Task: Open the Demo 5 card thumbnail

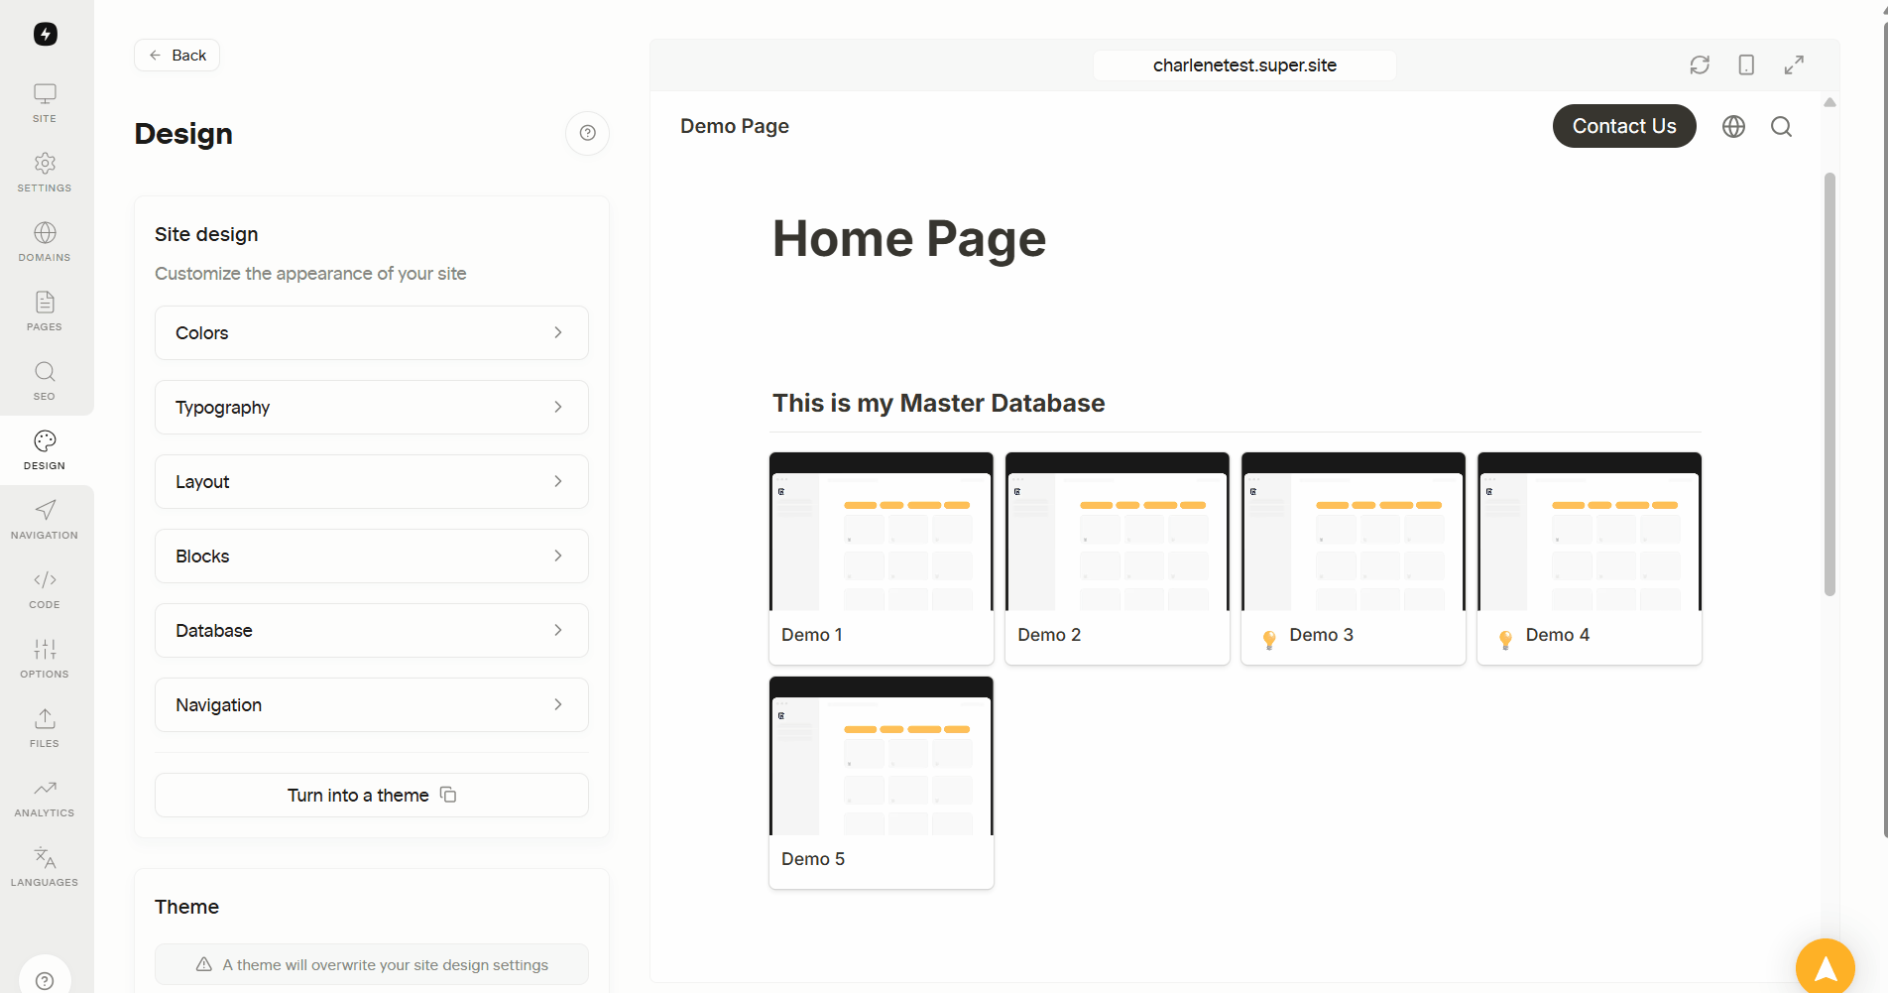Action: point(882,756)
